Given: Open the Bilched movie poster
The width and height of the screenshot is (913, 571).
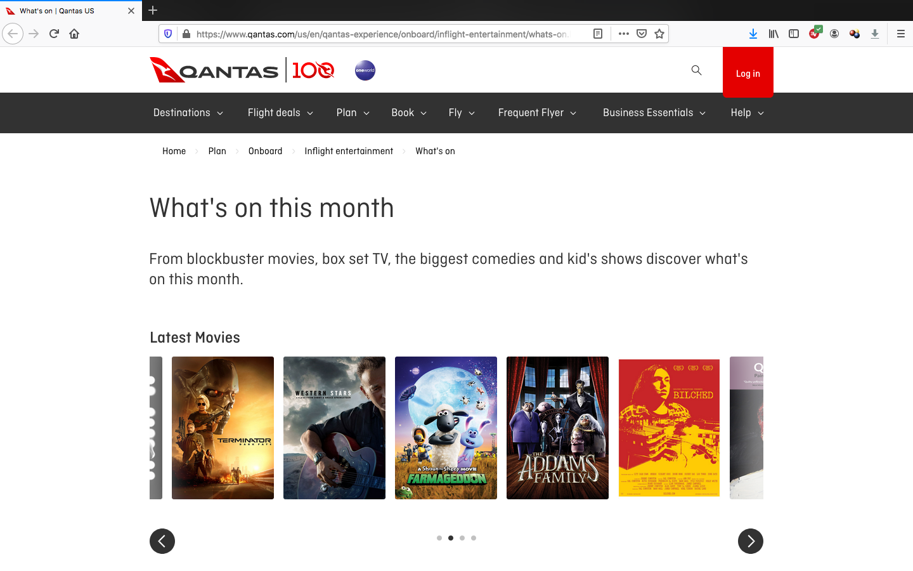Looking at the screenshot, I should coord(670,428).
